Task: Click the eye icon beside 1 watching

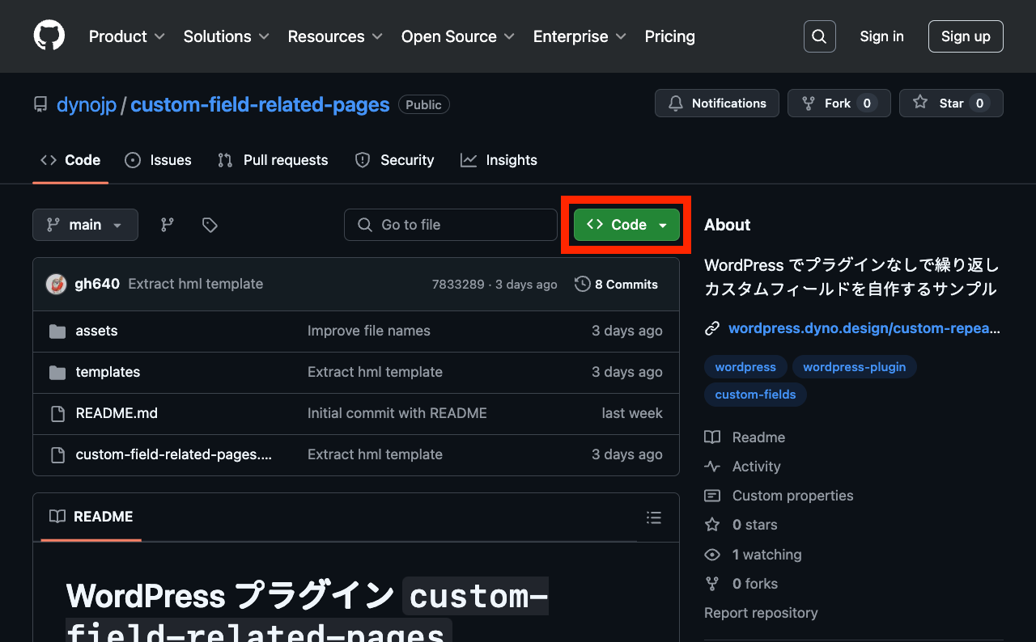Action: [x=712, y=555]
